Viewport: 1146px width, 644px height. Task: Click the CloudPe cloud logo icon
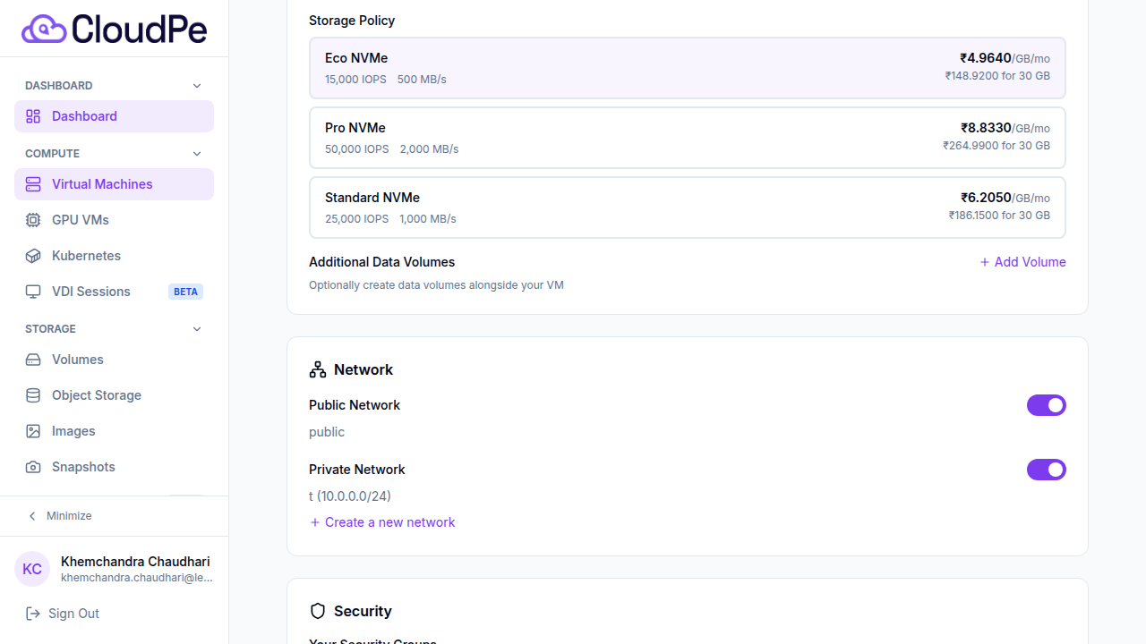click(44, 29)
